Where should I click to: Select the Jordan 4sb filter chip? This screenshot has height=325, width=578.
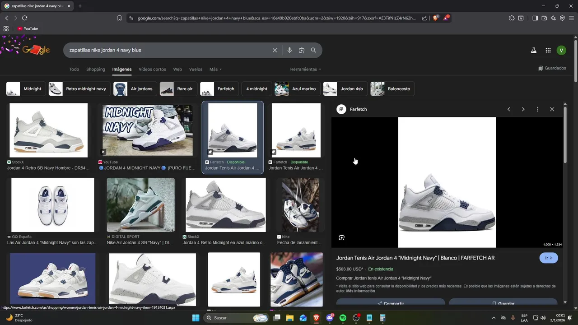coord(345,89)
